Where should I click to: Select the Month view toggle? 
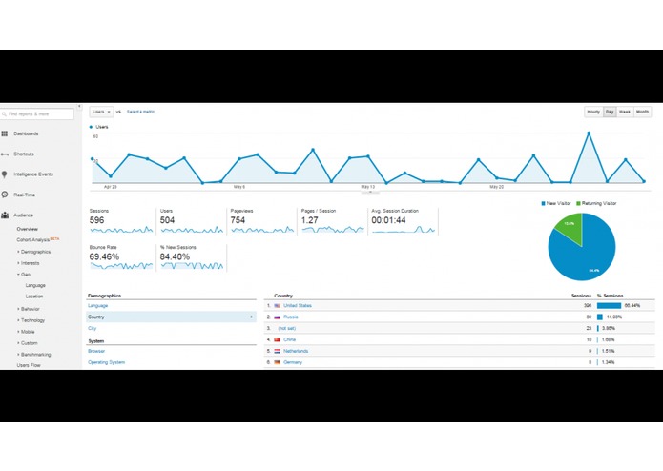[x=642, y=112]
